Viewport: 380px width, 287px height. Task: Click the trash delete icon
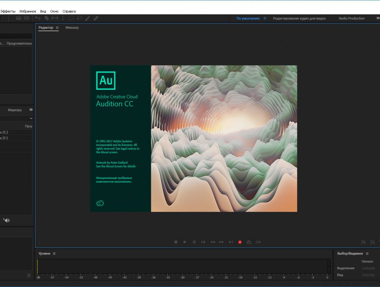pos(29,275)
